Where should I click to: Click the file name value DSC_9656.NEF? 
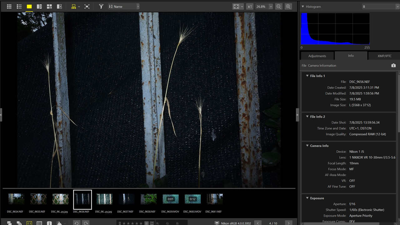(x=360, y=82)
